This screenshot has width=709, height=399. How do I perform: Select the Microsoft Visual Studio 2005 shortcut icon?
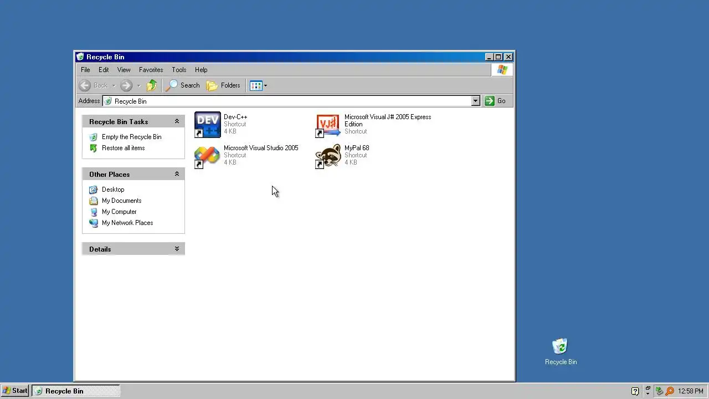point(208,156)
